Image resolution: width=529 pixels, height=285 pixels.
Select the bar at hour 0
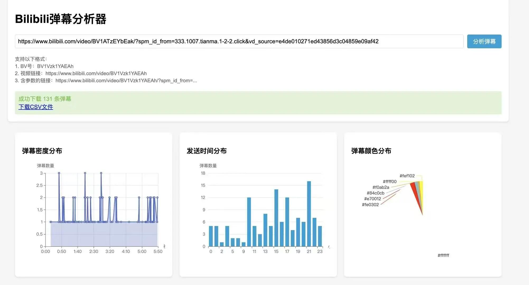pyautogui.click(x=211, y=236)
